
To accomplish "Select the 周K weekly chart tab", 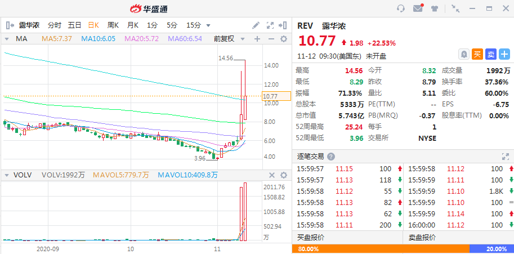I will (x=113, y=25).
